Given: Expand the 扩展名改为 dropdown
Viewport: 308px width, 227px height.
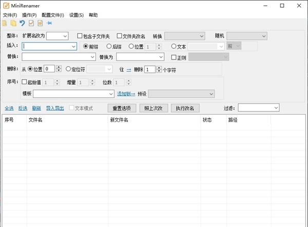Looking at the screenshot, I should (64, 36).
